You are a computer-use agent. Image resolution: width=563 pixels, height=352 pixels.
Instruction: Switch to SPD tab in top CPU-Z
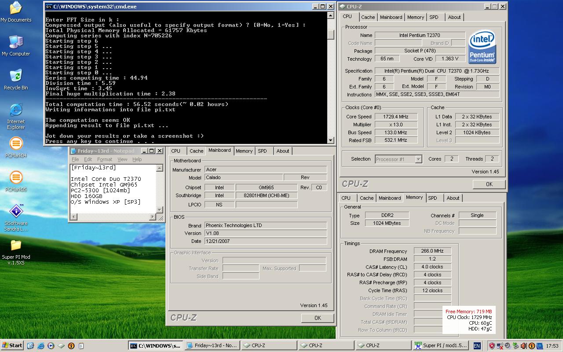point(434,17)
